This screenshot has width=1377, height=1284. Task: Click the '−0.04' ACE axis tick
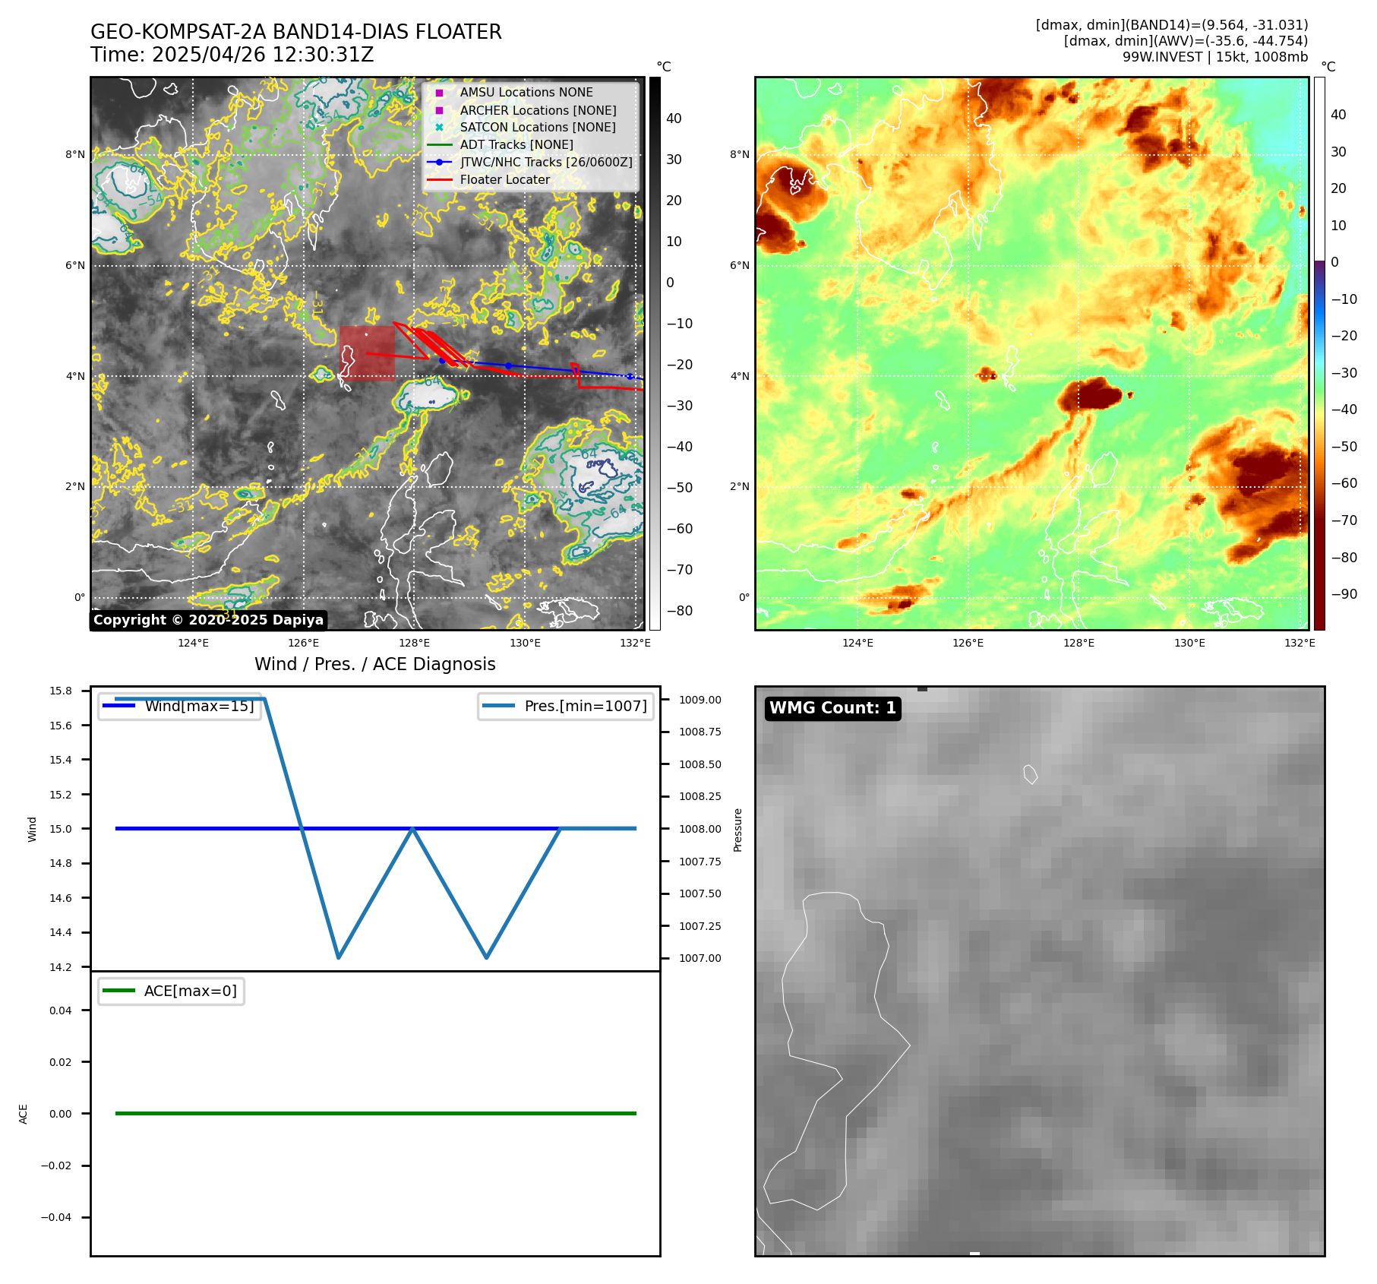click(56, 1217)
